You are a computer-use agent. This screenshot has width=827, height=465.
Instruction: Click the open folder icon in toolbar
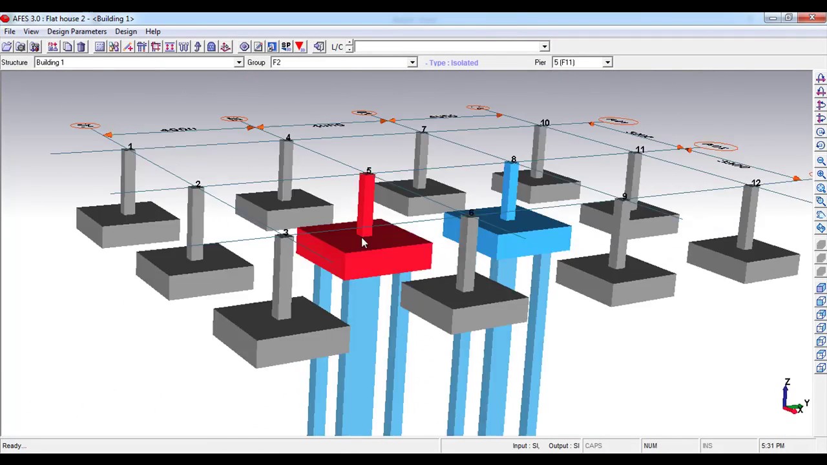(x=6, y=46)
